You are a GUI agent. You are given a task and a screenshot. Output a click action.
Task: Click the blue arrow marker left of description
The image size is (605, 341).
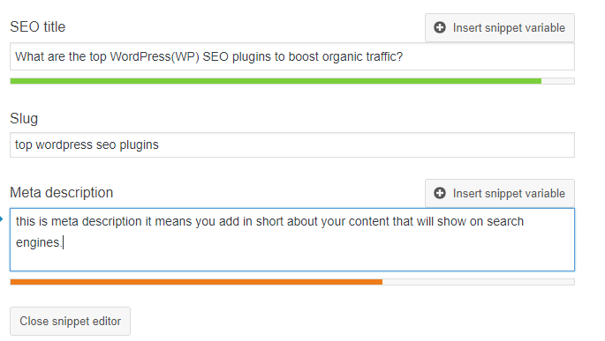click(2, 219)
